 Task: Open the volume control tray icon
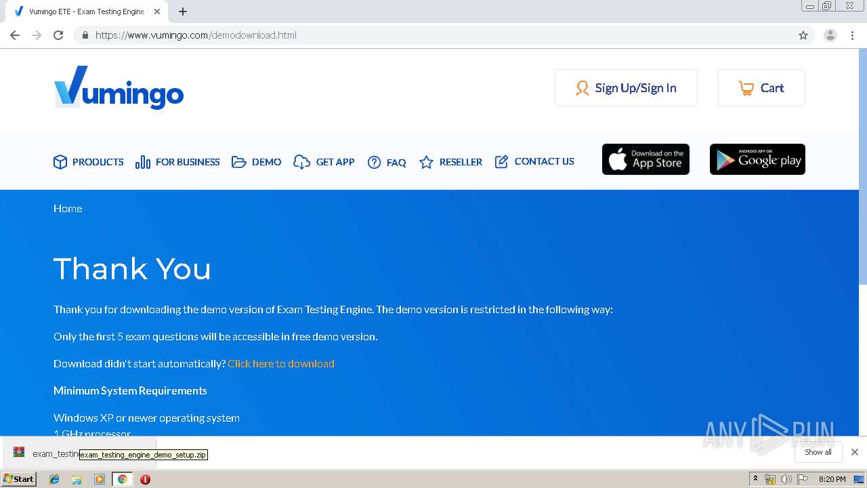pos(786,479)
